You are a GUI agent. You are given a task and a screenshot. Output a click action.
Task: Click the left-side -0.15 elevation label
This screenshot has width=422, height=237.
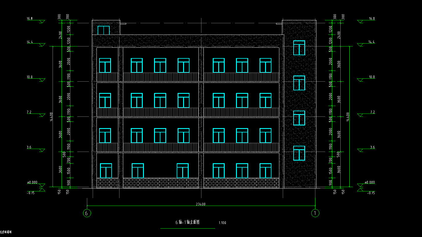pyautogui.click(x=31, y=193)
